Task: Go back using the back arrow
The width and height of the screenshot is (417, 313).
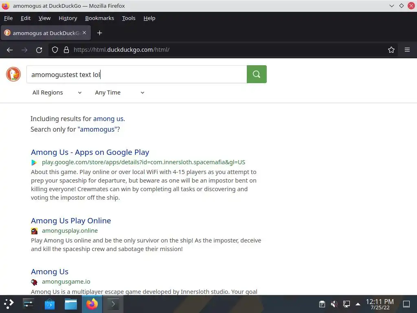Action: coord(10,50)
